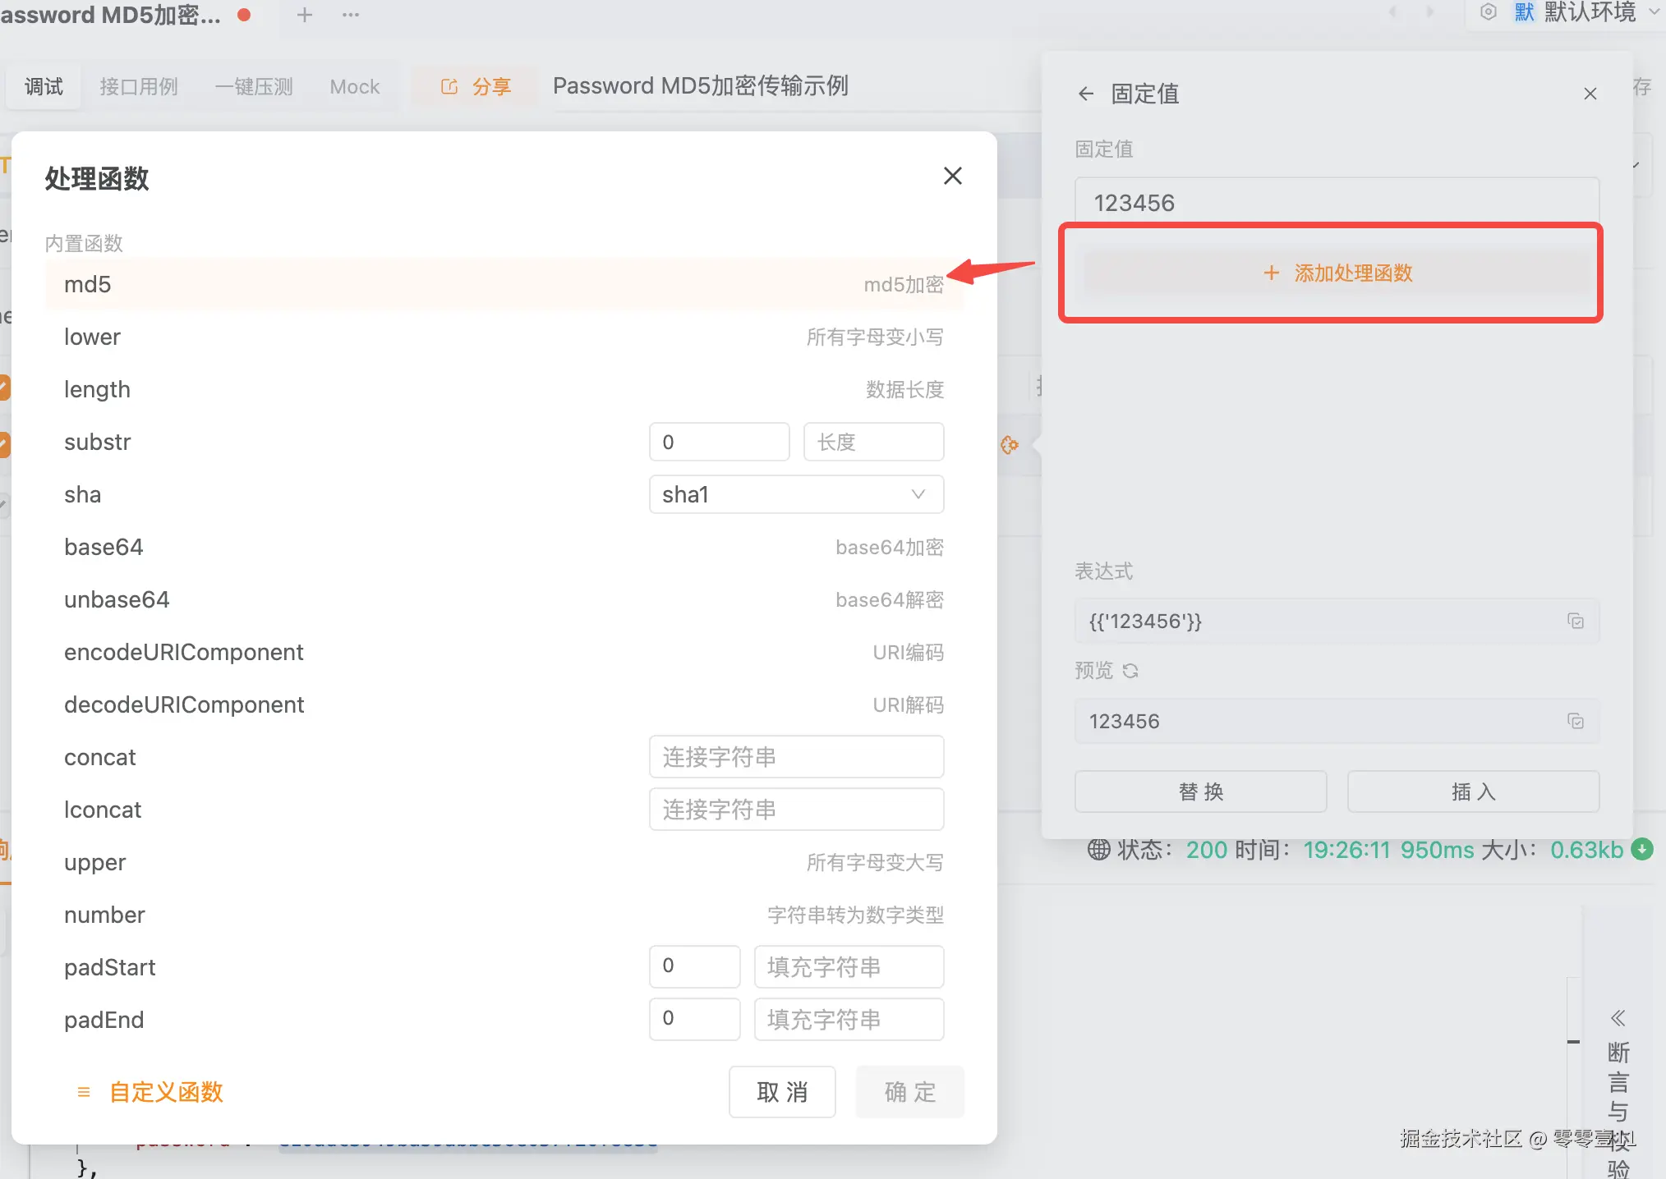
Task: Click the plus icon to add new tab
Action: (x=305, y=15)
